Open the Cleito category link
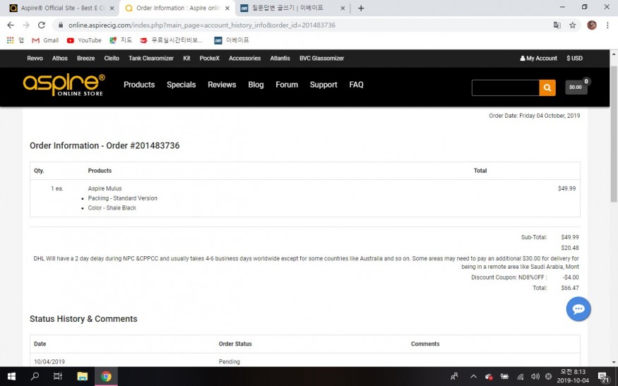Screen dimensions: 618x386 (112, 59)
